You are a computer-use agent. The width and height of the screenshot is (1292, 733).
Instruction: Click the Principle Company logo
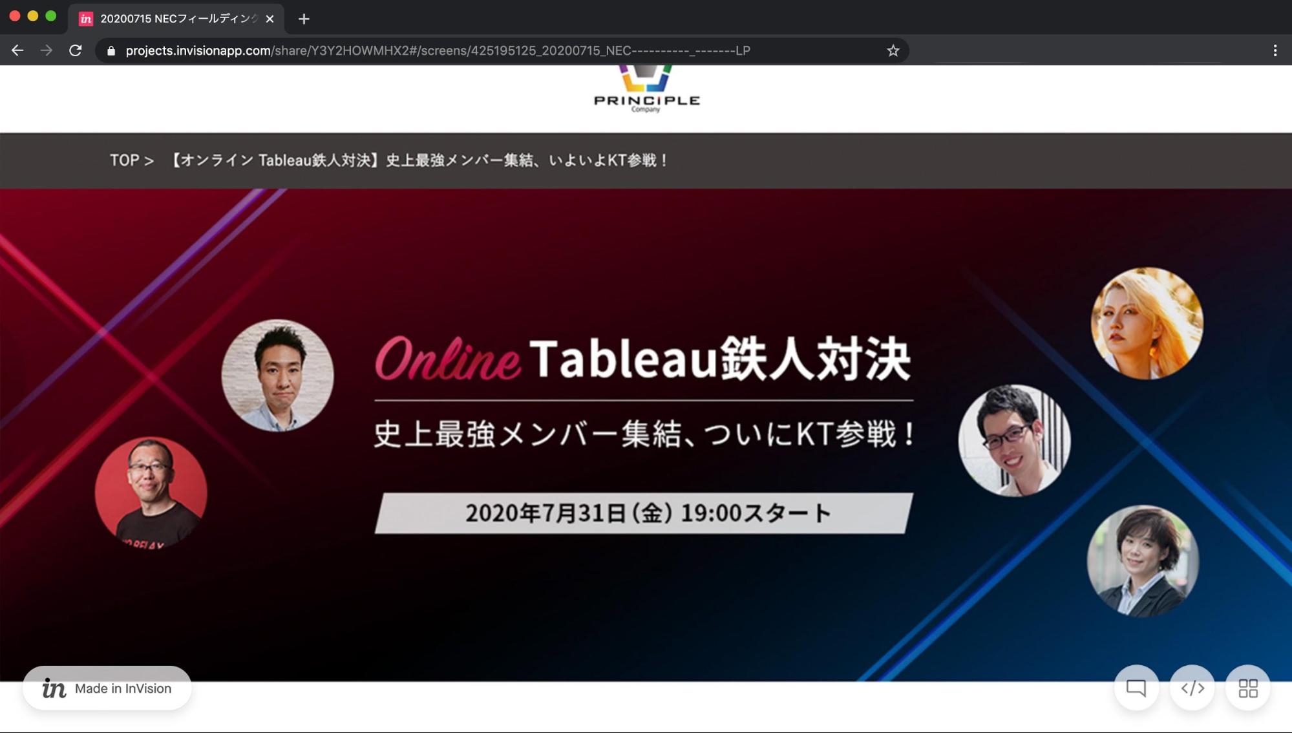pyautogui.click(x=646, y=90)
